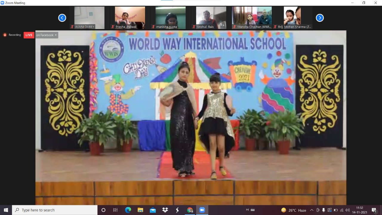Switch input language via HI indicator
Screen dimensions: 382x215
coord(247,210)
